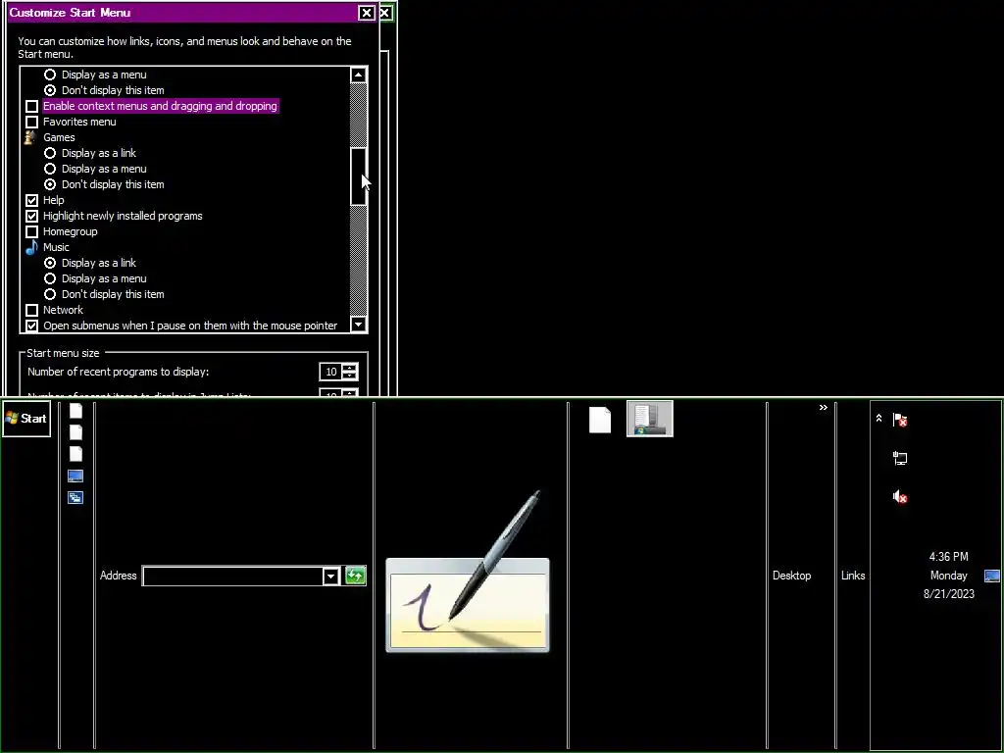This screenshot has height=753, width=1004.
Task: Click the Music row label
Action: (x=56, y=247)
